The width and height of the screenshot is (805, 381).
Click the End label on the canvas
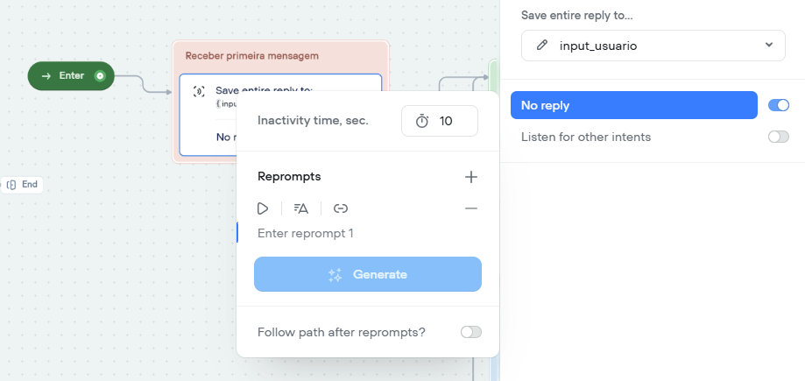tap(29, 184)
